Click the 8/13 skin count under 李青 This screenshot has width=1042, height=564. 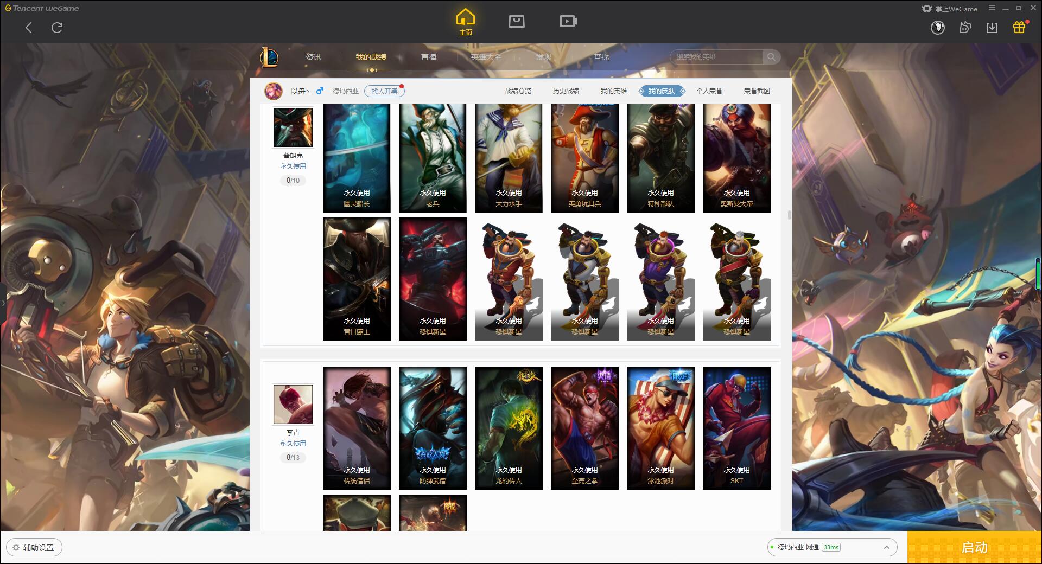293,457
